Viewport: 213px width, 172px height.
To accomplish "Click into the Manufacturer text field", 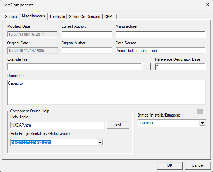I will [x=161, y=34].
